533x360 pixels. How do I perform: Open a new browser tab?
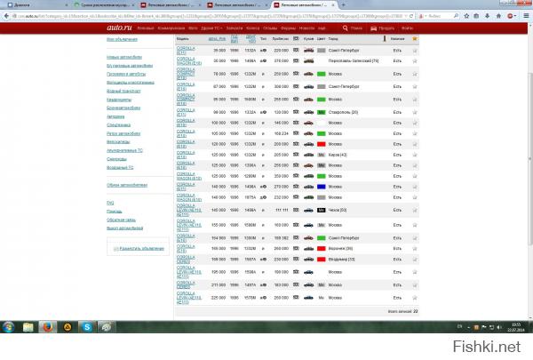pyautogui.click(x=343, y=4)
